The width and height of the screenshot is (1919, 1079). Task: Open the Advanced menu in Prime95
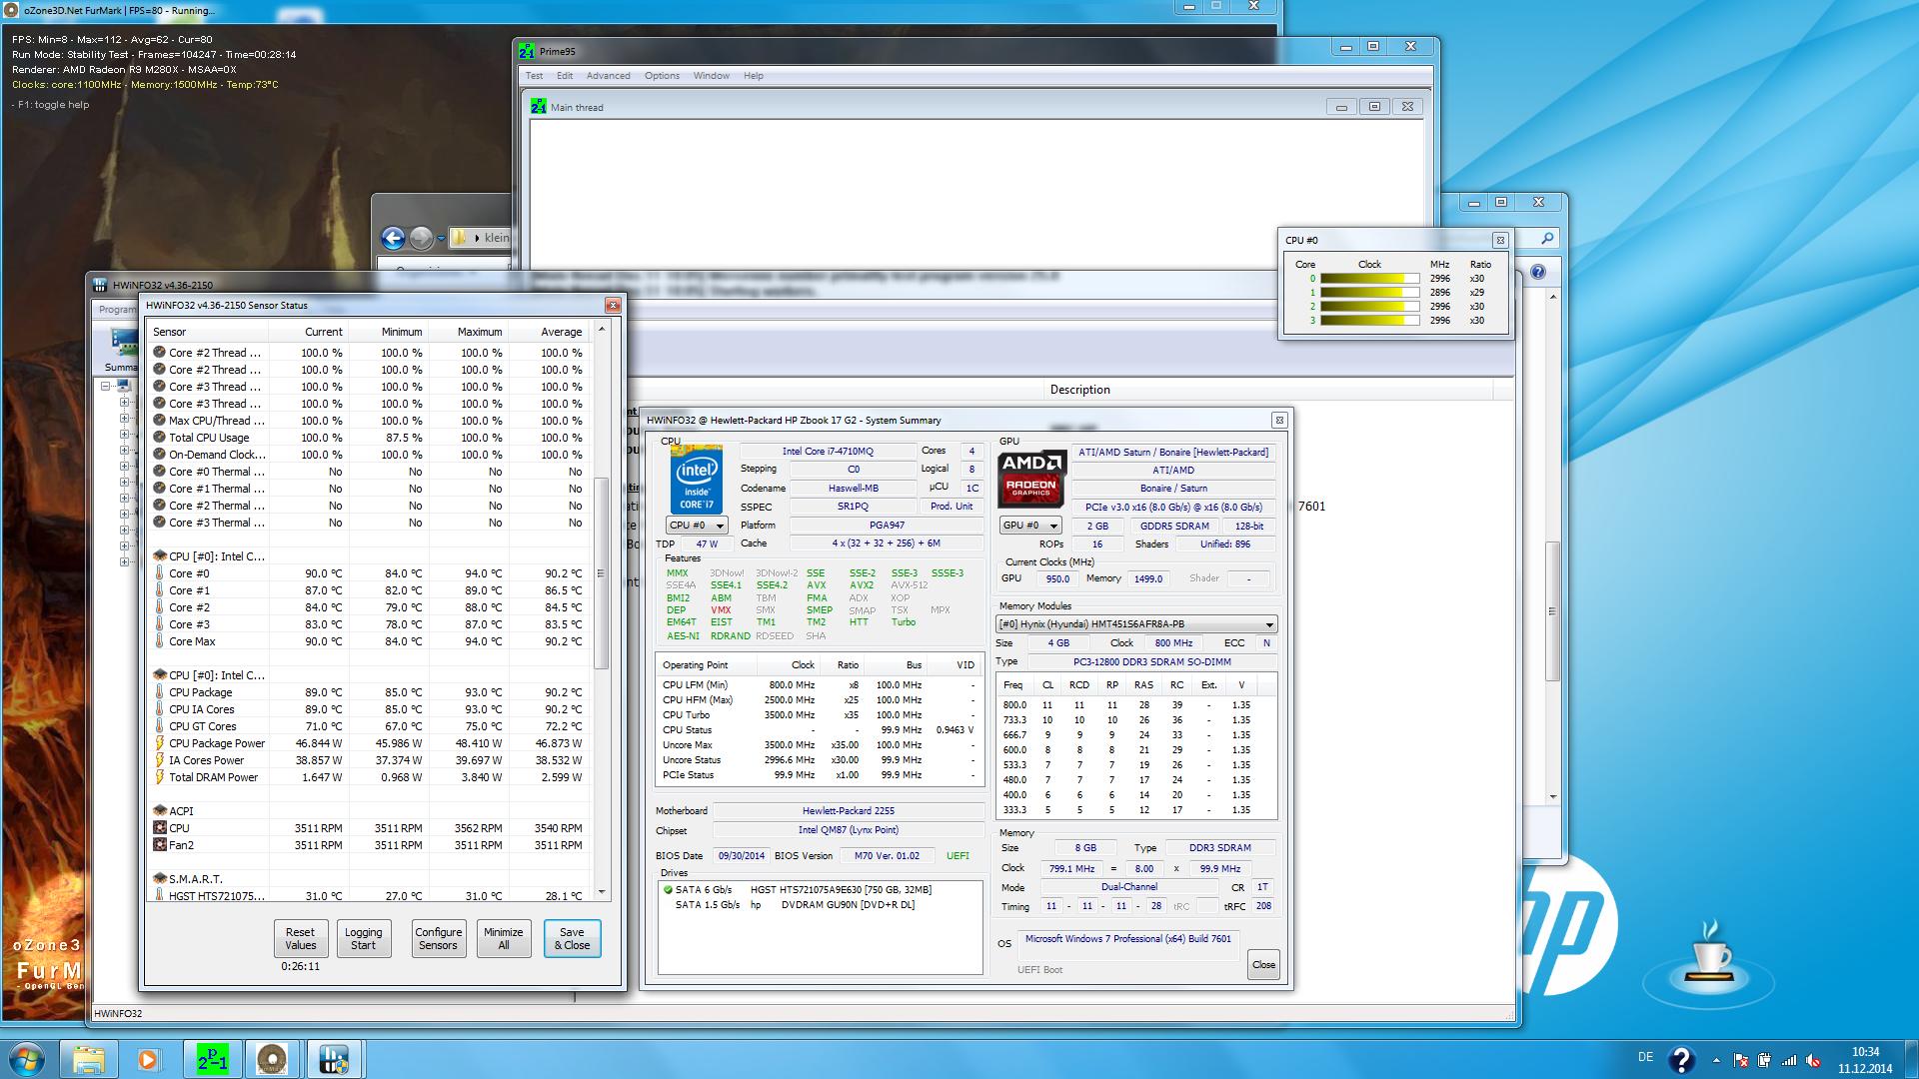pyautogui.click(x=608, y=76)
